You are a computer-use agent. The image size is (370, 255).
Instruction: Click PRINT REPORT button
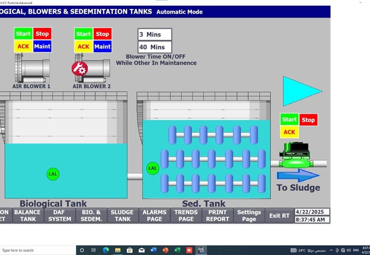click(x=217, y=216)
